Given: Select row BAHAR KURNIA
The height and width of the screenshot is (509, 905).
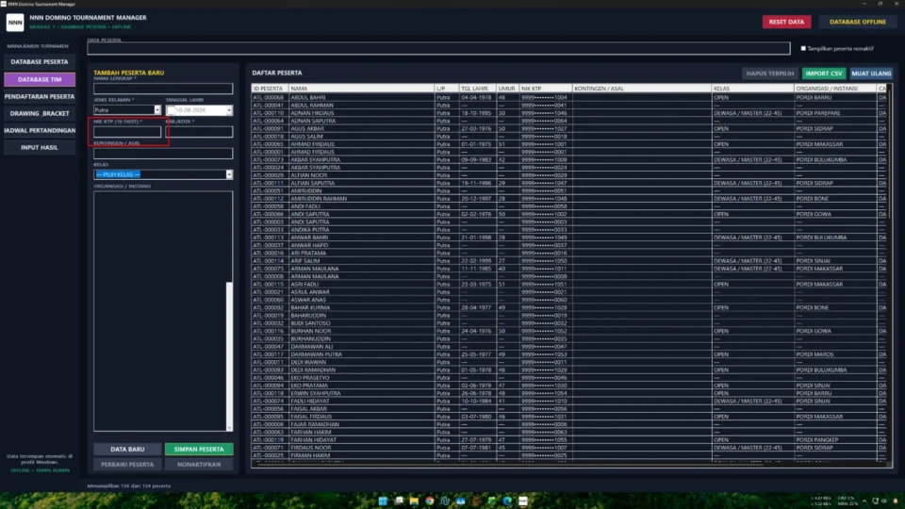Looking at the screenshot, I should [568, 307].
